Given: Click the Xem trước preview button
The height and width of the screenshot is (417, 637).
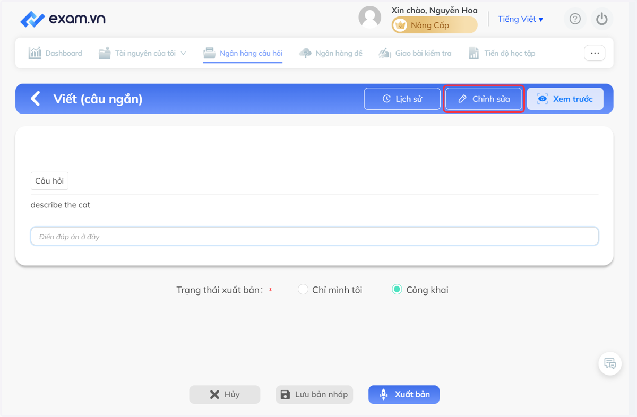Looking at the screenshot, I should click(565, 99).
